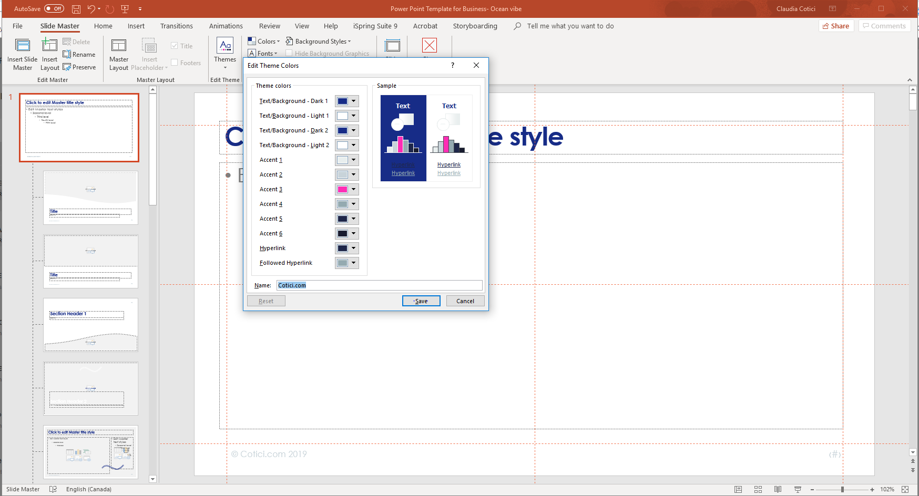The height and width of the screenshot is (496, 919).
Task: Click the Preserve master icon
Action: (67, 67)
